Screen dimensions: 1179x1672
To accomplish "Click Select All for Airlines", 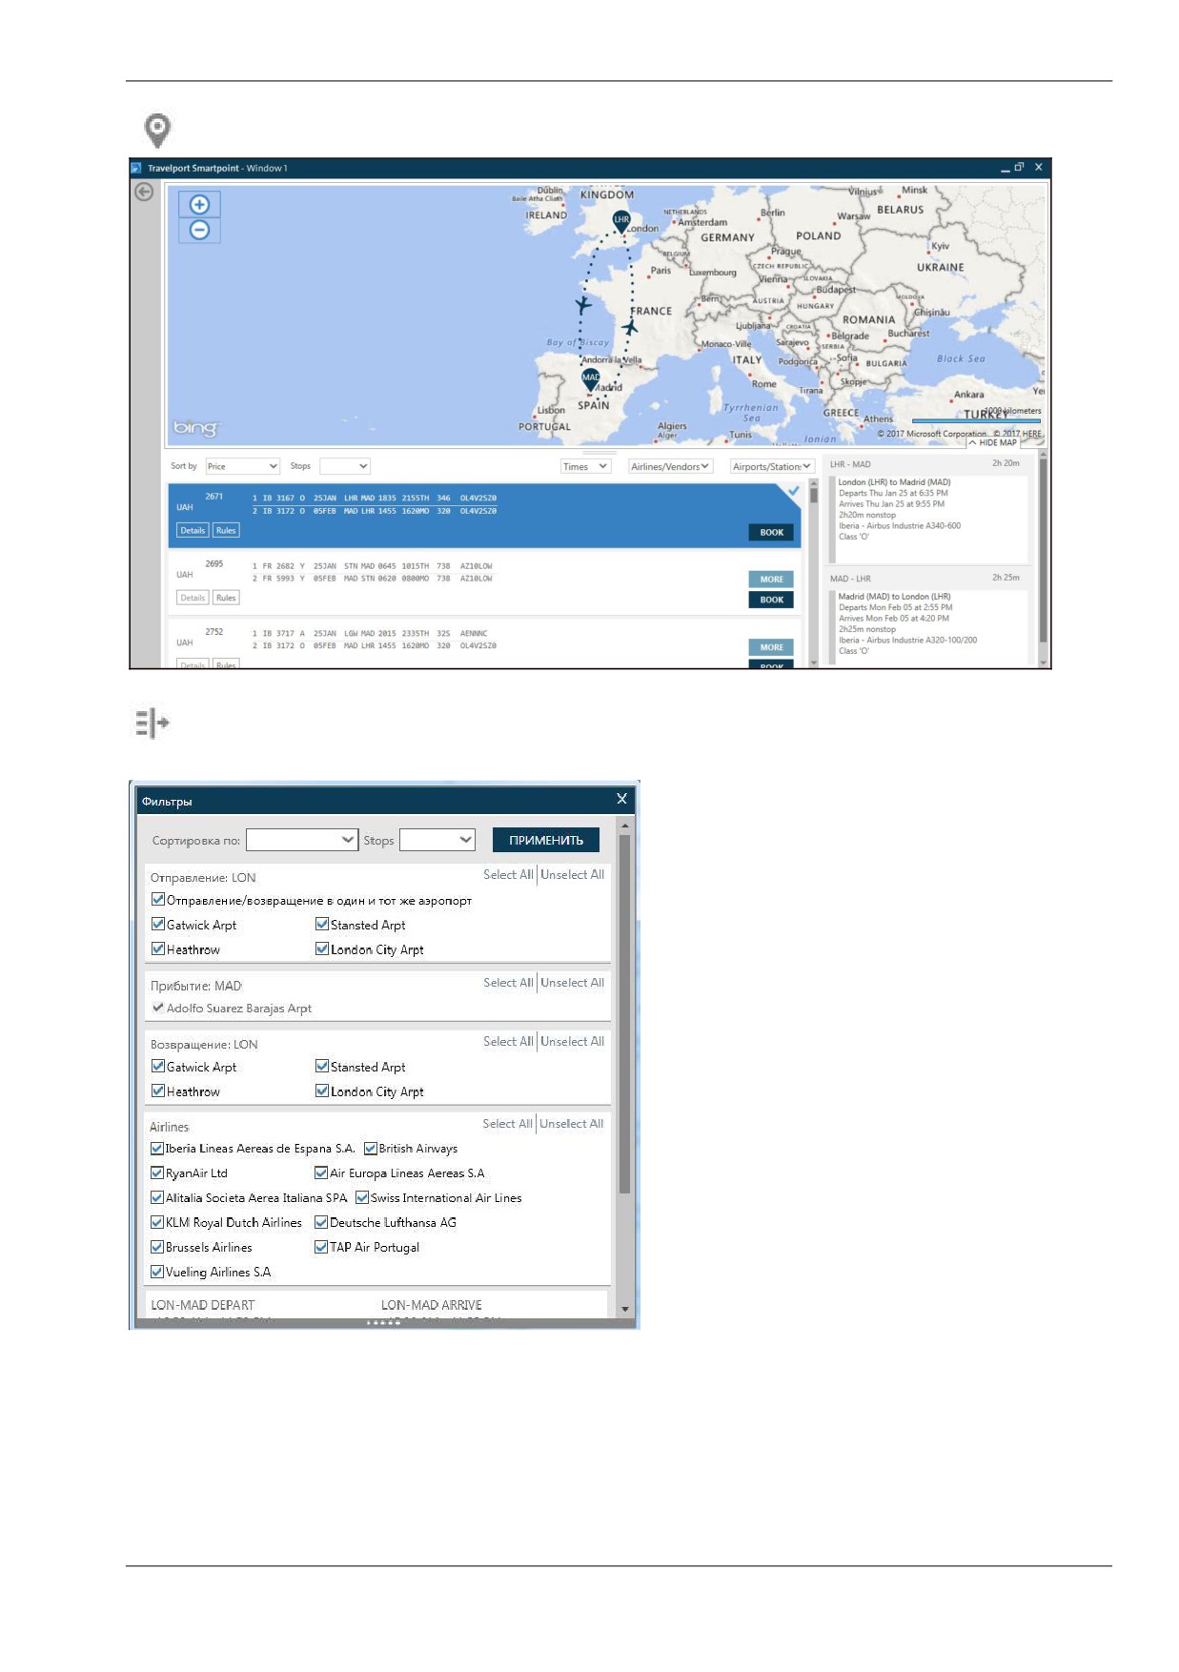I will pyautogui.click(x=507, y=1124).
